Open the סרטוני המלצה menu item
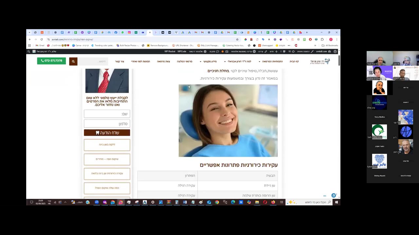Image resolution: width=419 pixels, height=235 pixels. click(x=185, y=61)
